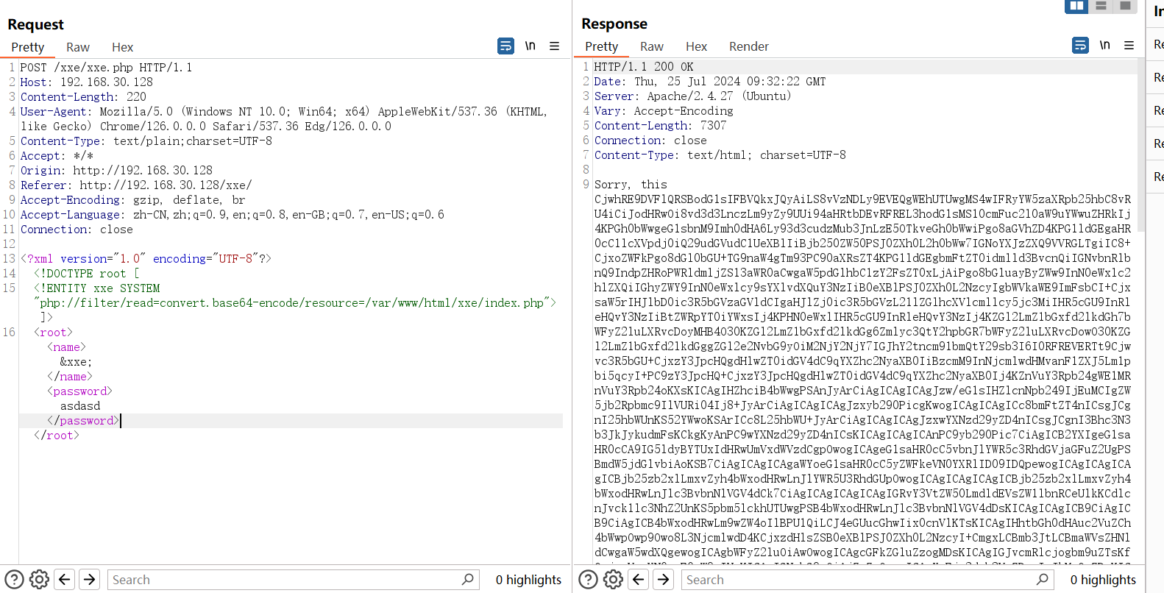This screenshot has height=593, width=1164.
Task: Click 'Connection: close' in Request panel
Action: tap(77, 230)
